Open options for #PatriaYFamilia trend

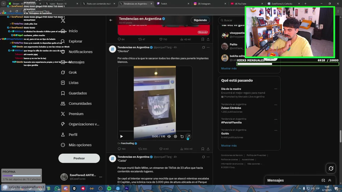(x=276, y=119)
